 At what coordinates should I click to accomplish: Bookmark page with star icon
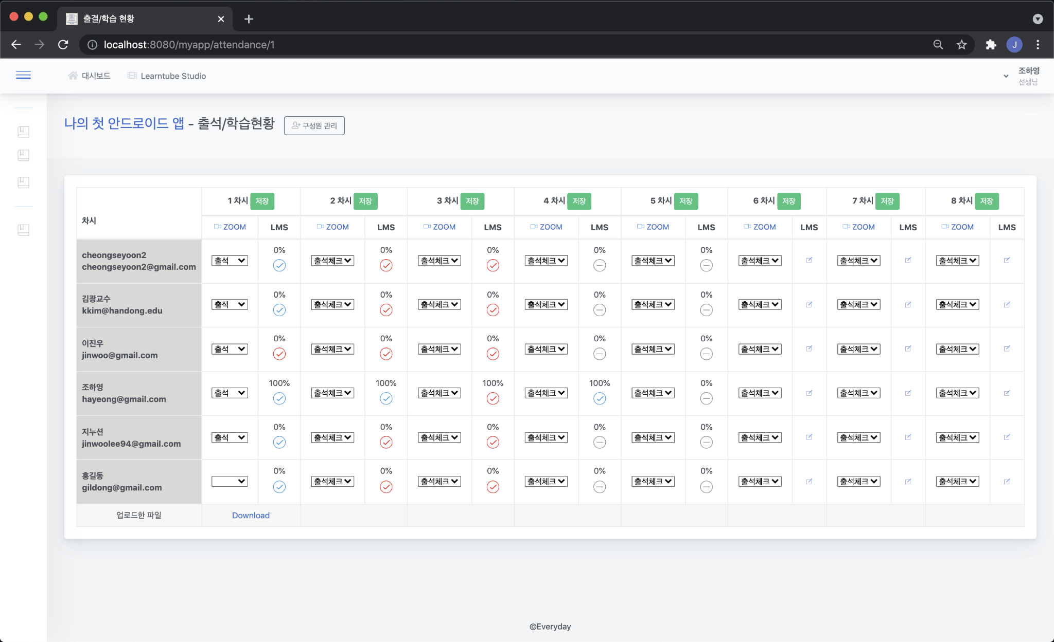coord(961,45)
